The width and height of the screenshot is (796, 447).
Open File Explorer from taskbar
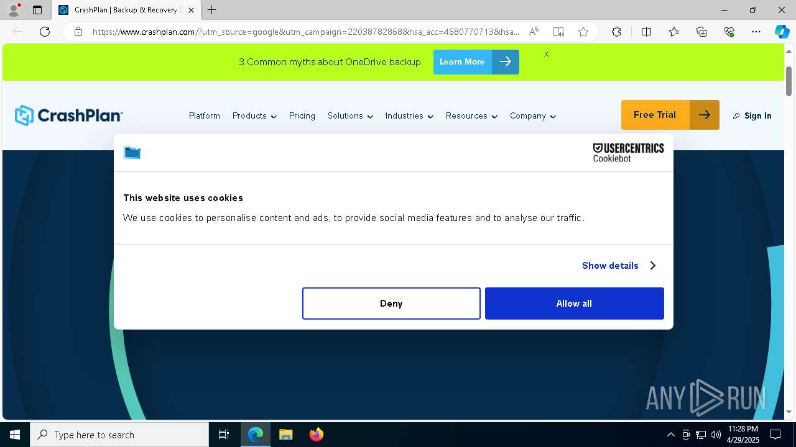coord(285,435)
